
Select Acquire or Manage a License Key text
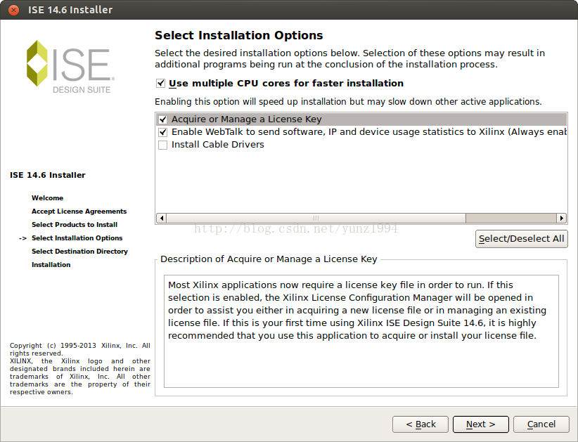point(247,119)
